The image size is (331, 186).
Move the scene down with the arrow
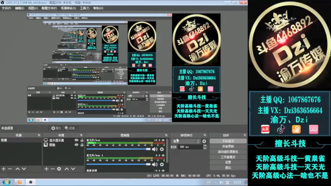click(24, 169)
